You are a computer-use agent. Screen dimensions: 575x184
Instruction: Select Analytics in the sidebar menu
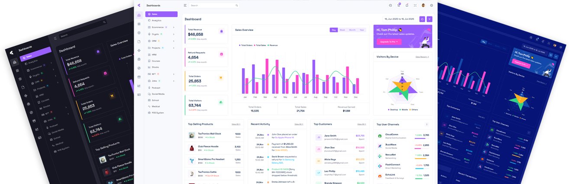coord(156,20)
